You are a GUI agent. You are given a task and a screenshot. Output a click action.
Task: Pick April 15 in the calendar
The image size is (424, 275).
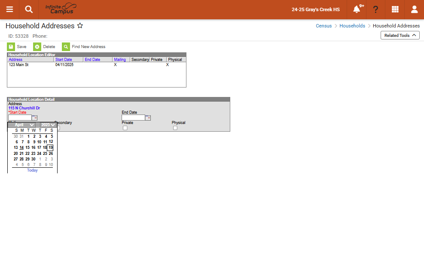pyautogui.click(x=27, y=148)
